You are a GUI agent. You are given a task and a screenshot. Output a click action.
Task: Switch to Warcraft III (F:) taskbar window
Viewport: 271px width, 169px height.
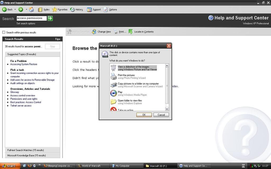click(161, 166)
